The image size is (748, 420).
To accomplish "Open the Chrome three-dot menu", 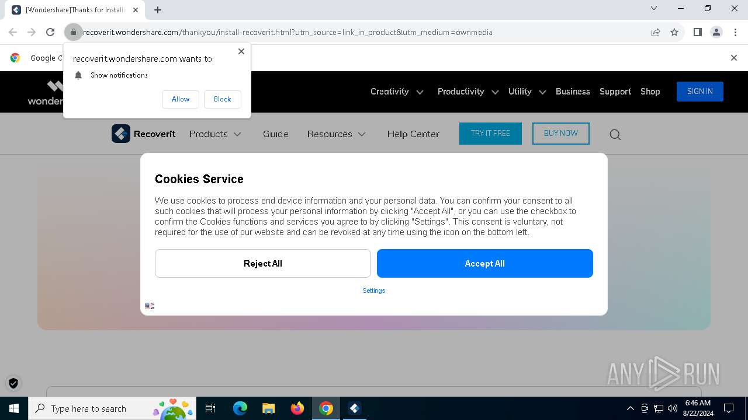I will click(734, 32).
